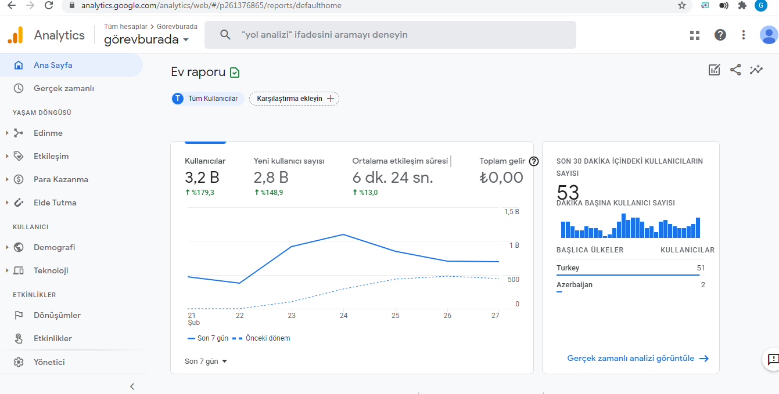Click the help question mark icon
The height and width of the screenshot is (394, 779).
(720, 35)
